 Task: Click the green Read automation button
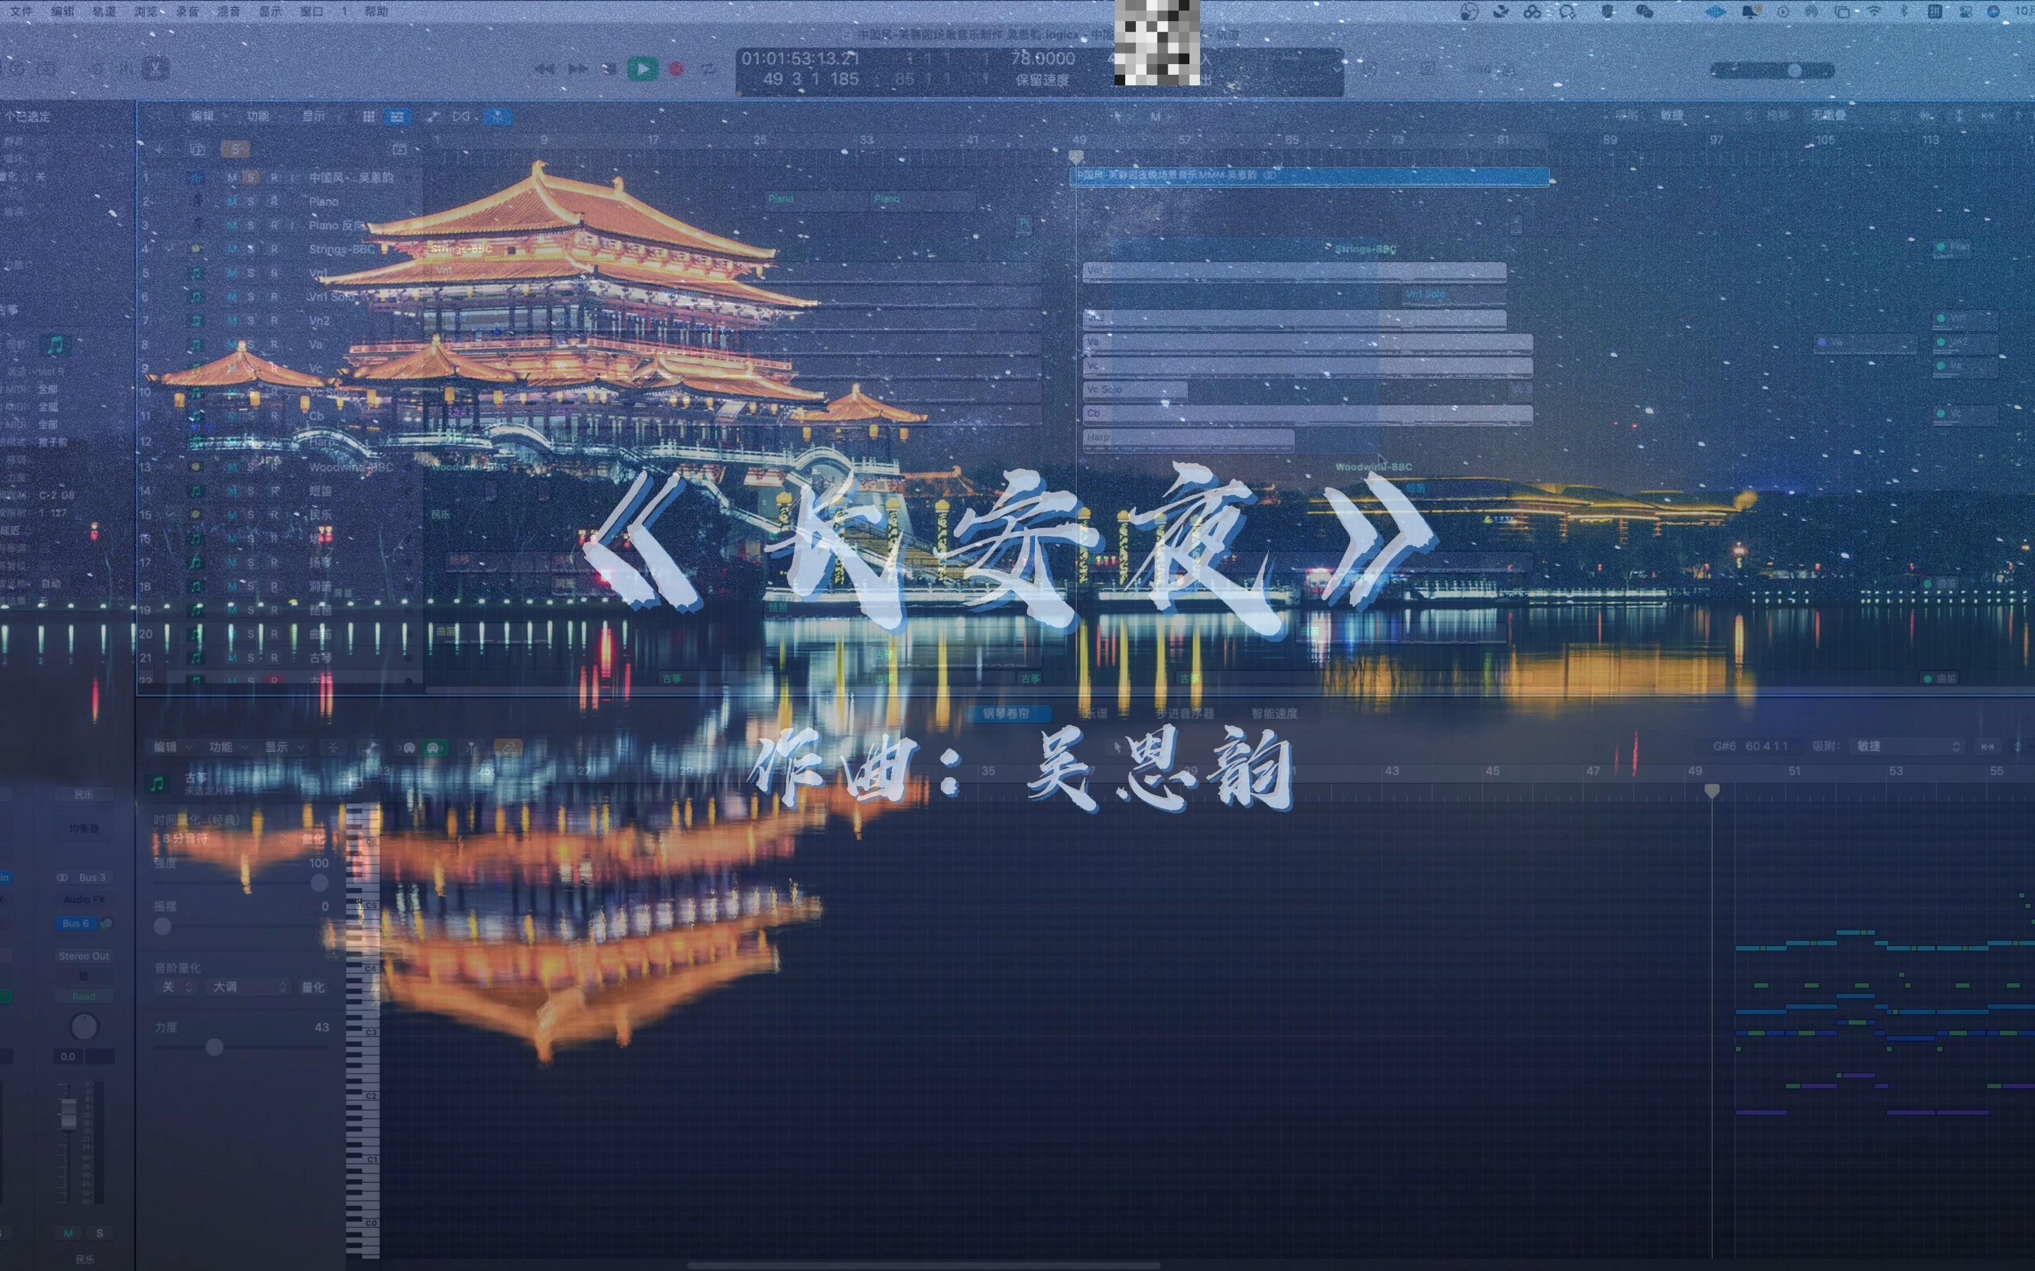click(83, 997)
